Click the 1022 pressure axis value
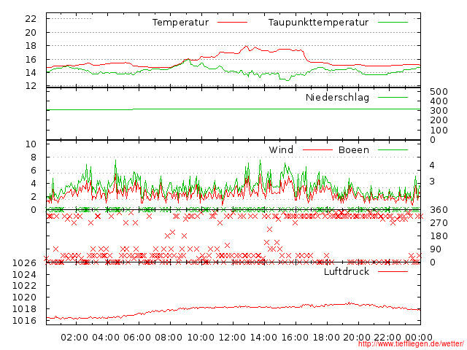Viewport: 467px width, 350px height. [x=24, y=286]
